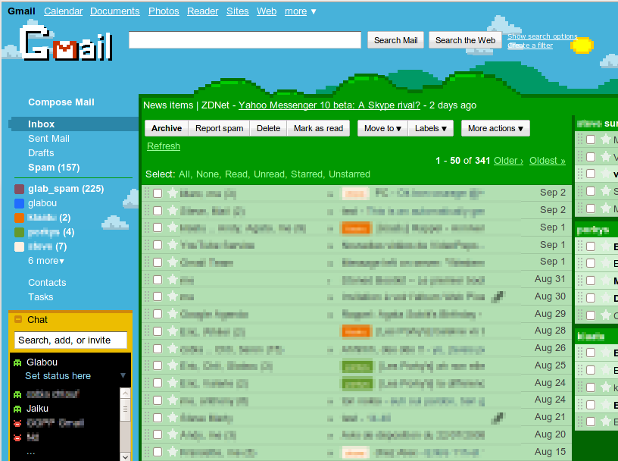Click the Refresh link
The width and height of the screenshot is (618, 461).
point(164,146)
